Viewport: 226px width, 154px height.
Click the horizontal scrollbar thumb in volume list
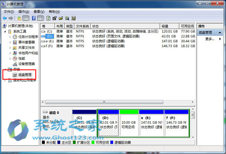[104, 102]
